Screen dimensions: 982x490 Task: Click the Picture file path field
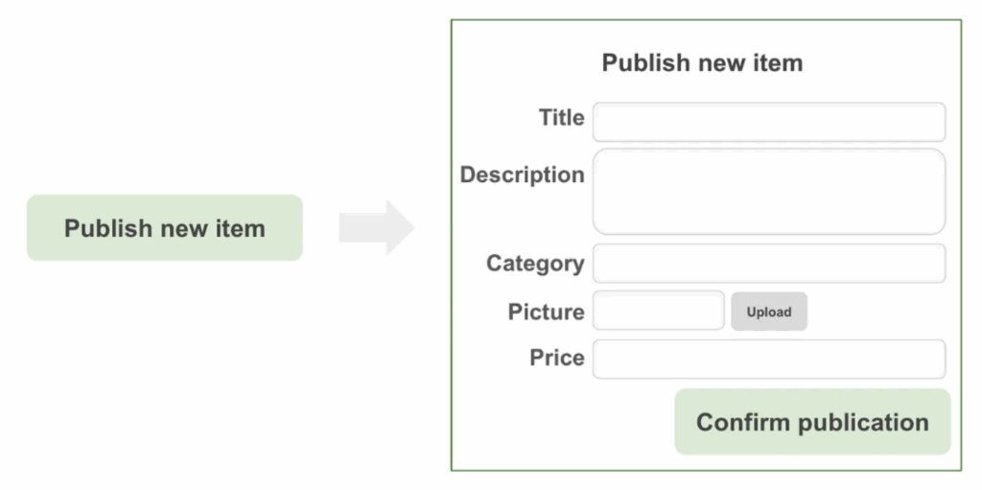click(659, 311)
